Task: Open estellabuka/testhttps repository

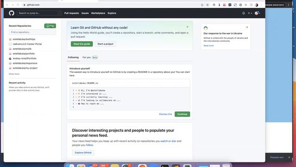Action: 24,39
